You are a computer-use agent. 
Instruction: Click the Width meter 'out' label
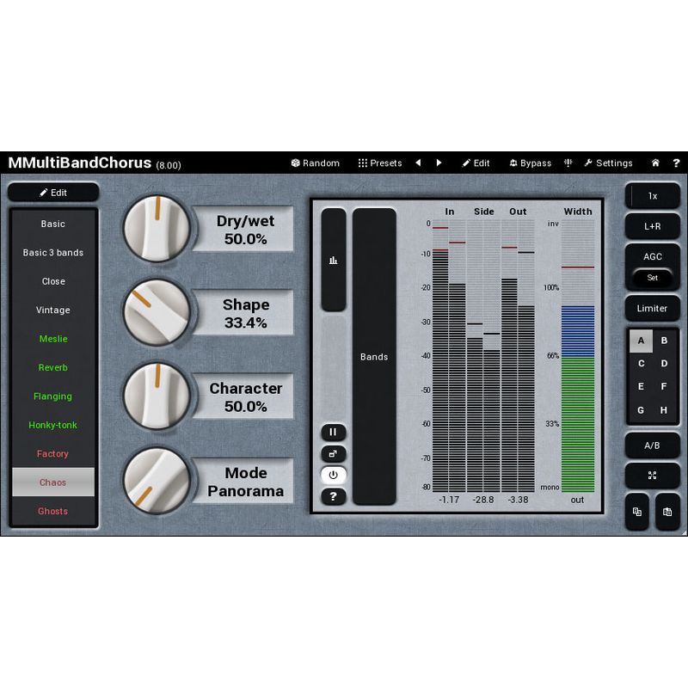(577, 500)
